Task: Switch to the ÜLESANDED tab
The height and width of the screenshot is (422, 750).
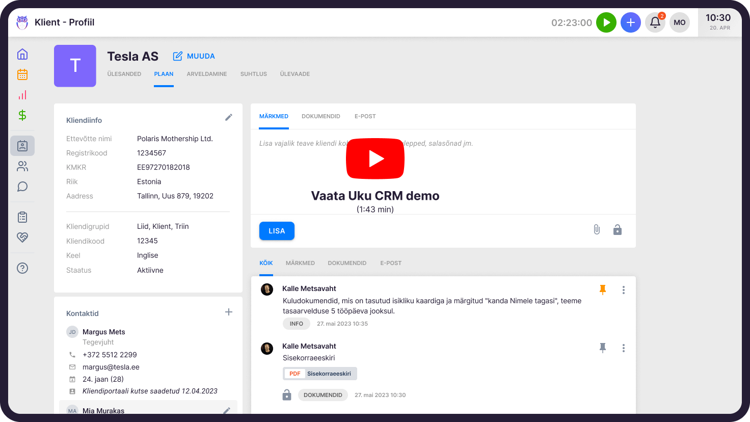Action: (x=124, y=74)
